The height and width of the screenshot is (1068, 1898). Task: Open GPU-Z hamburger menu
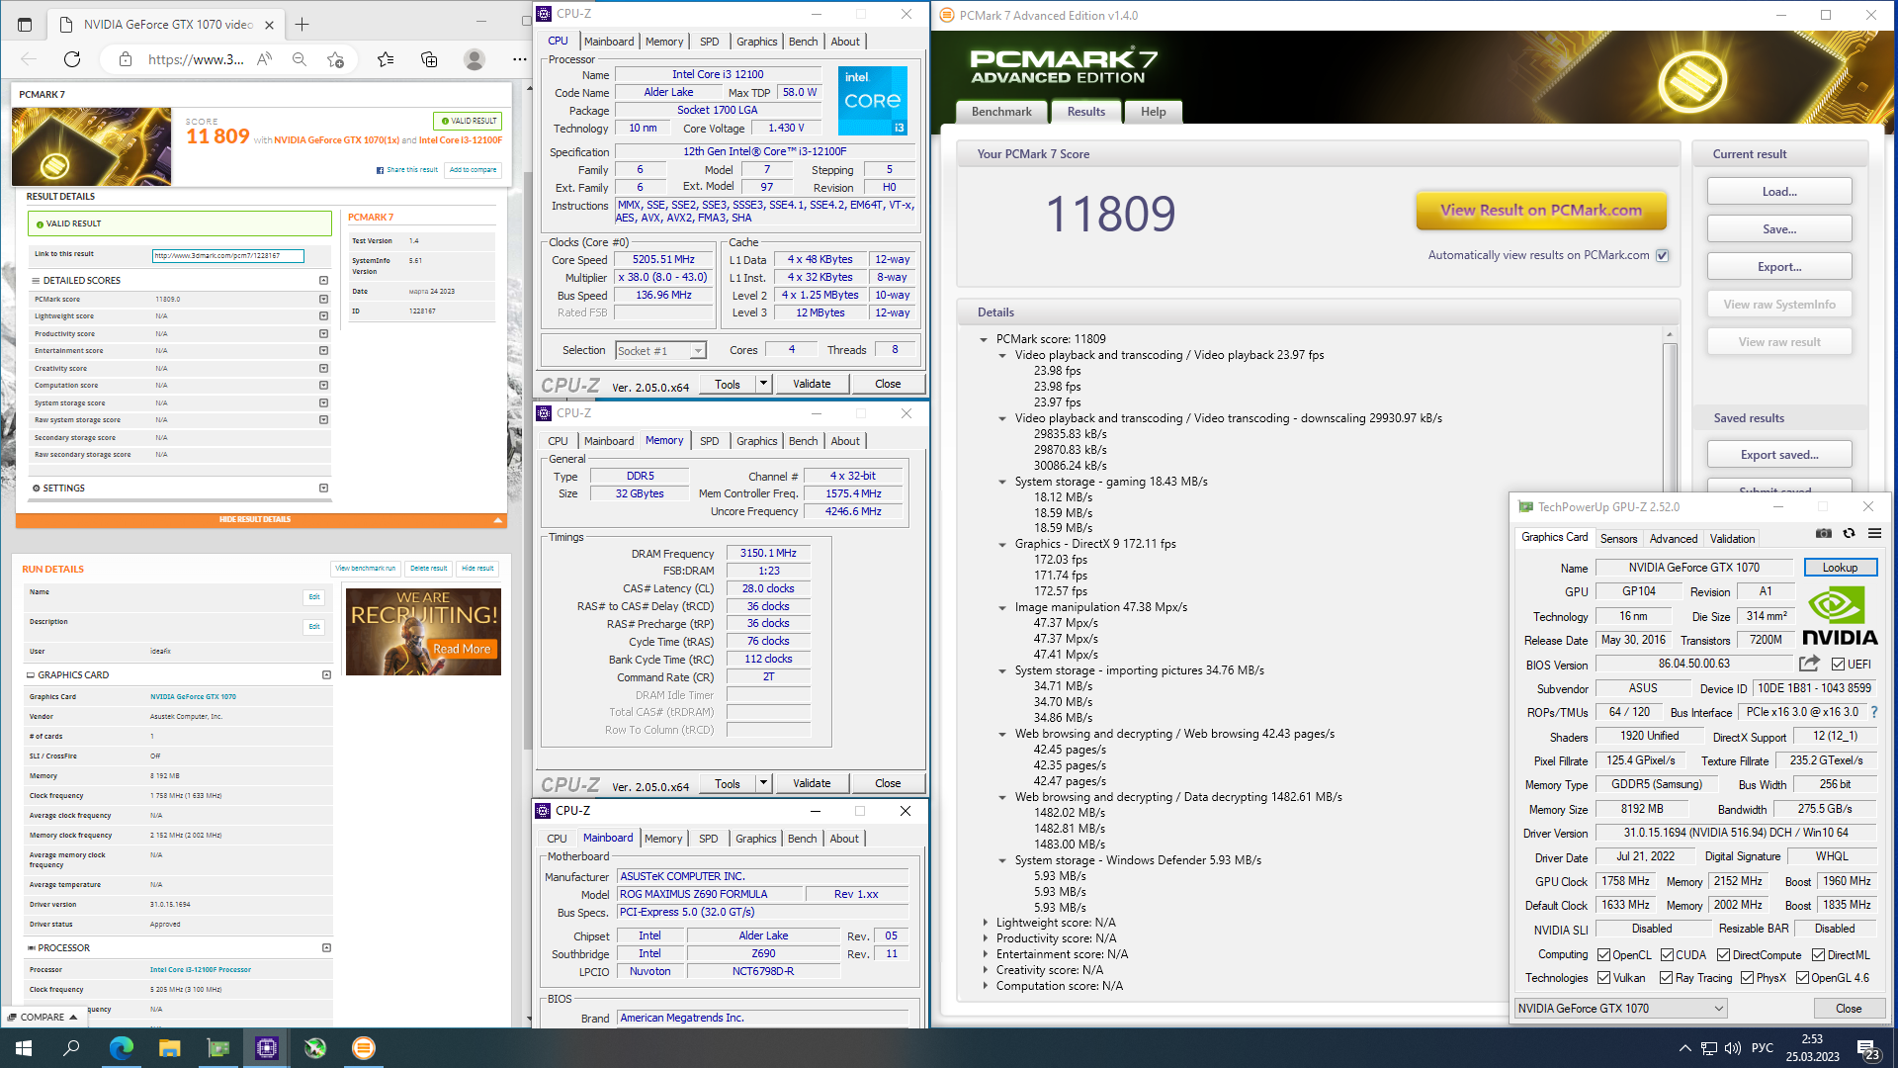1874,534
